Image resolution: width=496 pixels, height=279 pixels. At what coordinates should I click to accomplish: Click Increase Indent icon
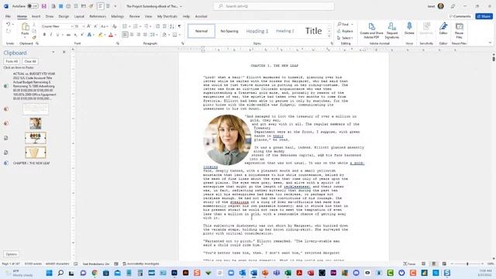coord(164,26)
